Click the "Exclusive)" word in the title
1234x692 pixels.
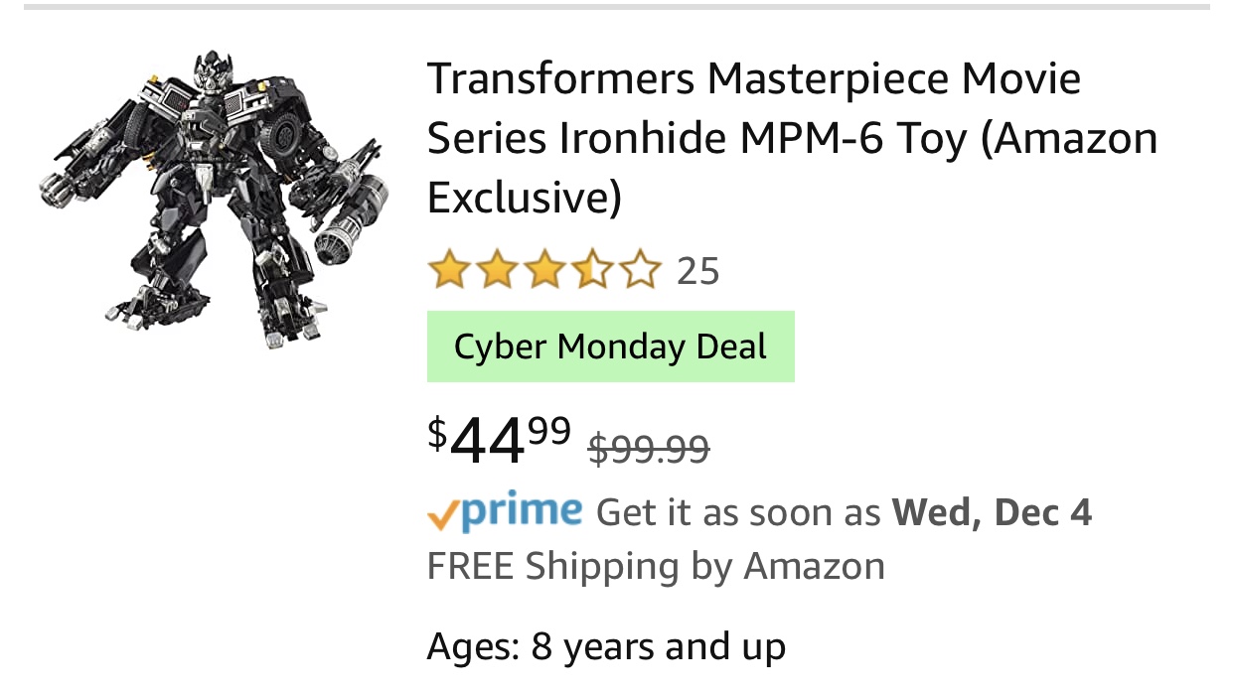(525, 199)
